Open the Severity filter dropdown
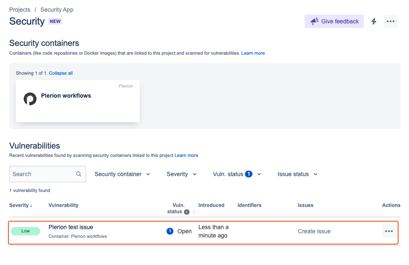The width and height of the screenshot is (409, 265). 182,174
